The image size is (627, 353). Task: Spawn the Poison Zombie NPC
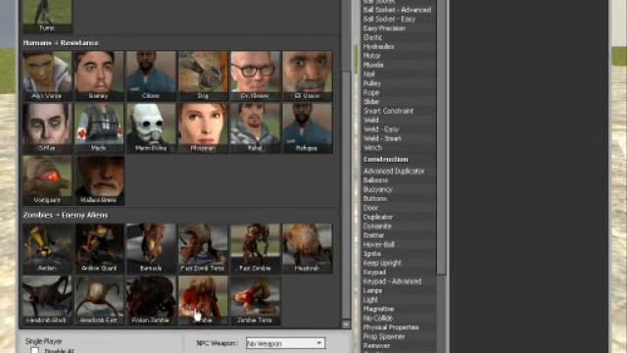pos(151,300)
